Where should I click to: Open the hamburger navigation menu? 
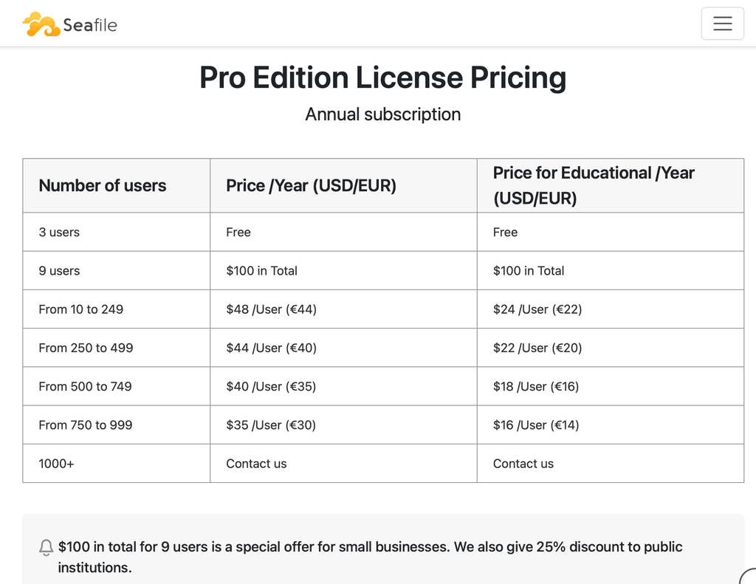point(722,24)
